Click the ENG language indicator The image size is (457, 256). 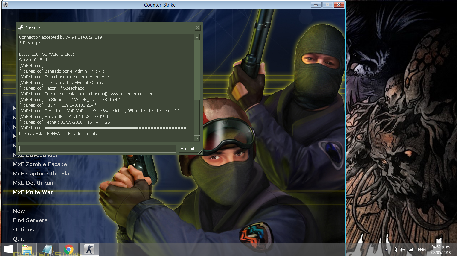422,250
